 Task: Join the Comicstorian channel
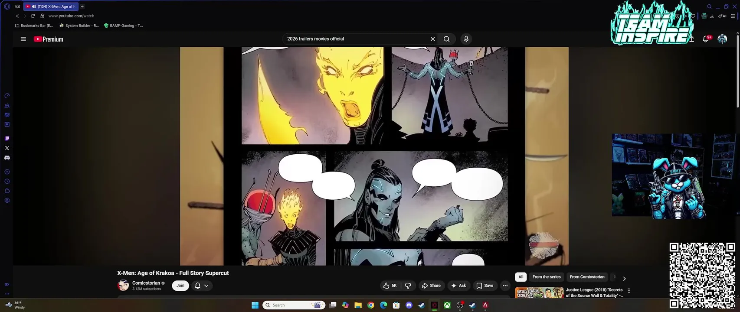[x=180, y=286]
